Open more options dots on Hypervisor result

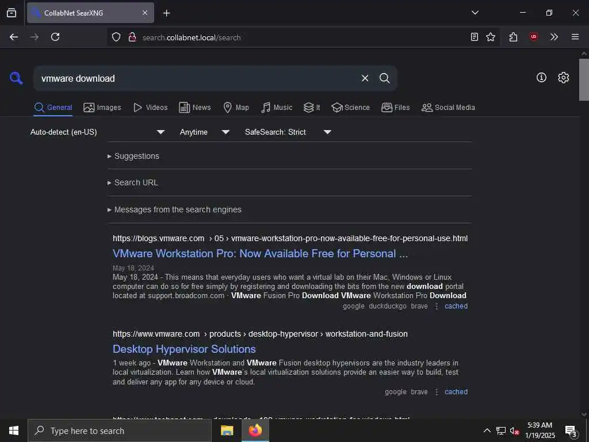pos(436,392)
